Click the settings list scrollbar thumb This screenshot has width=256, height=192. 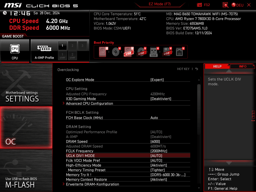pos(199,109)
